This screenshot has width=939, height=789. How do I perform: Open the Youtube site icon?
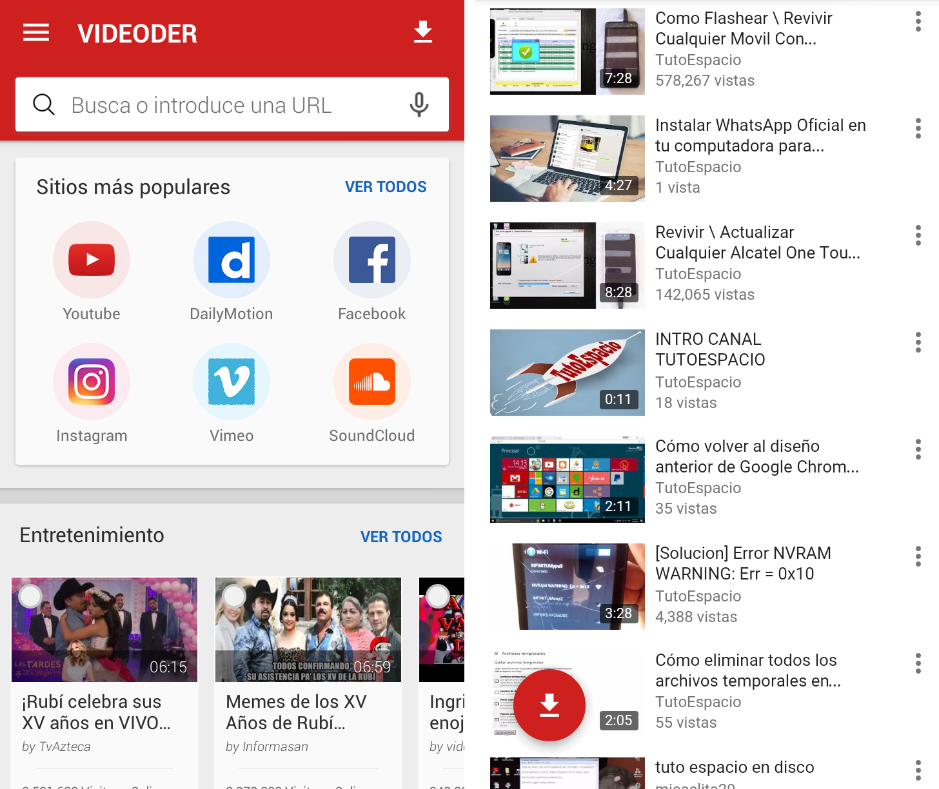[x=92, y=260]
